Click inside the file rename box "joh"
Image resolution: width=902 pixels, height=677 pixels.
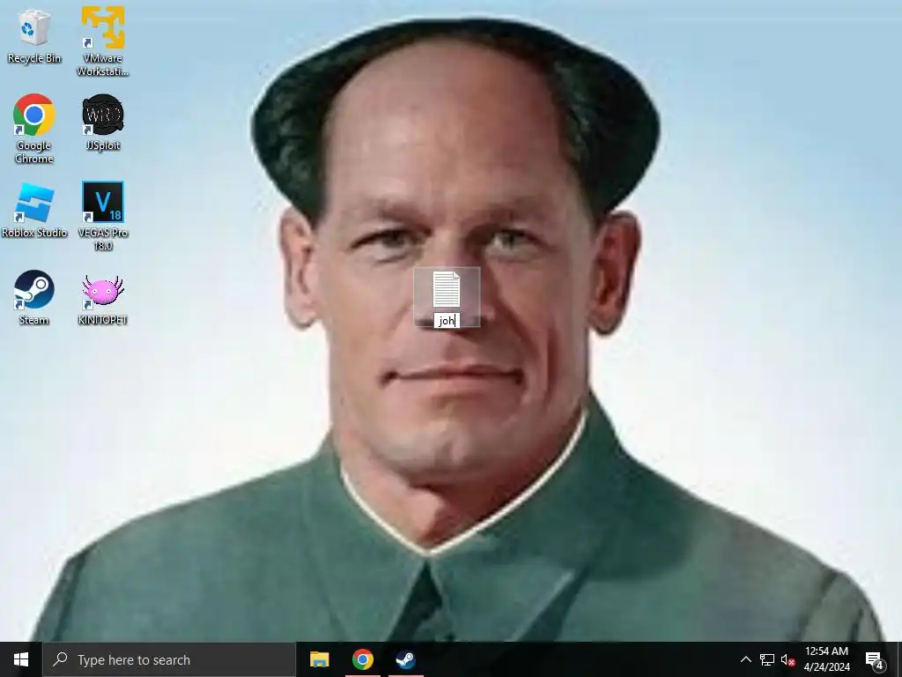coord(447,321)
